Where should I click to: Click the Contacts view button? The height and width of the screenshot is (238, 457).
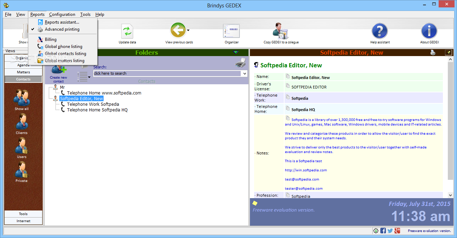coord(23,79)
